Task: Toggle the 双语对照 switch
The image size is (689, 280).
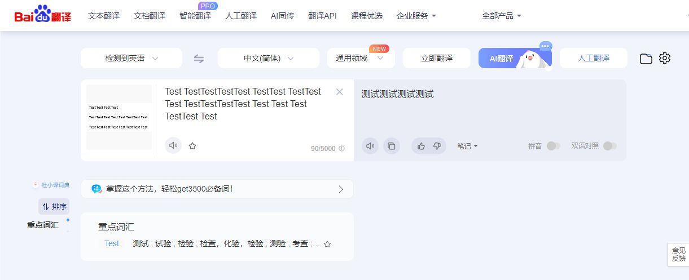Action: (610, 146)
